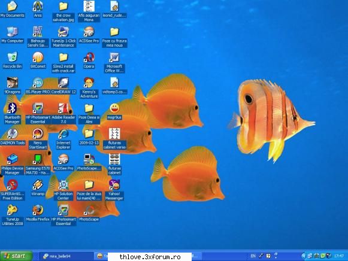The height and width of the screenshot is (261, 348).
Task: Select HP Solution Center shortcut
Action: [63, 190]
